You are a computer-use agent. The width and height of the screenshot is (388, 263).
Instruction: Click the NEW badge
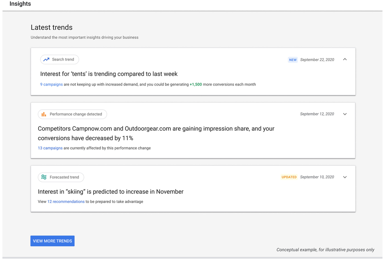pyautogui.click(x=293, y=60)
